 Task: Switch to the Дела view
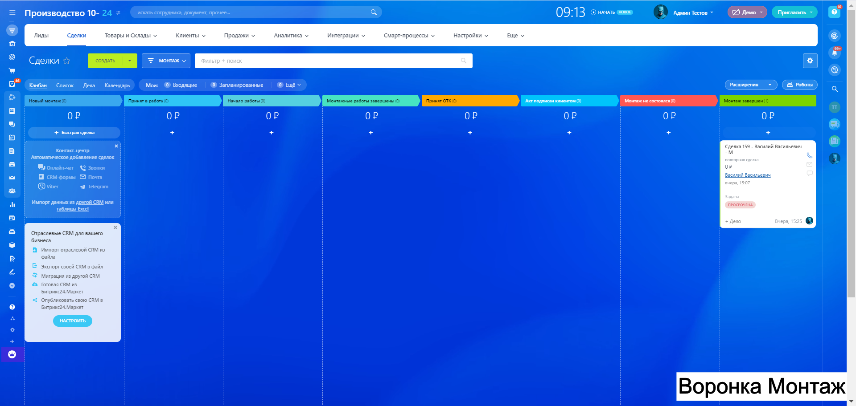click(x=89, y=85)
